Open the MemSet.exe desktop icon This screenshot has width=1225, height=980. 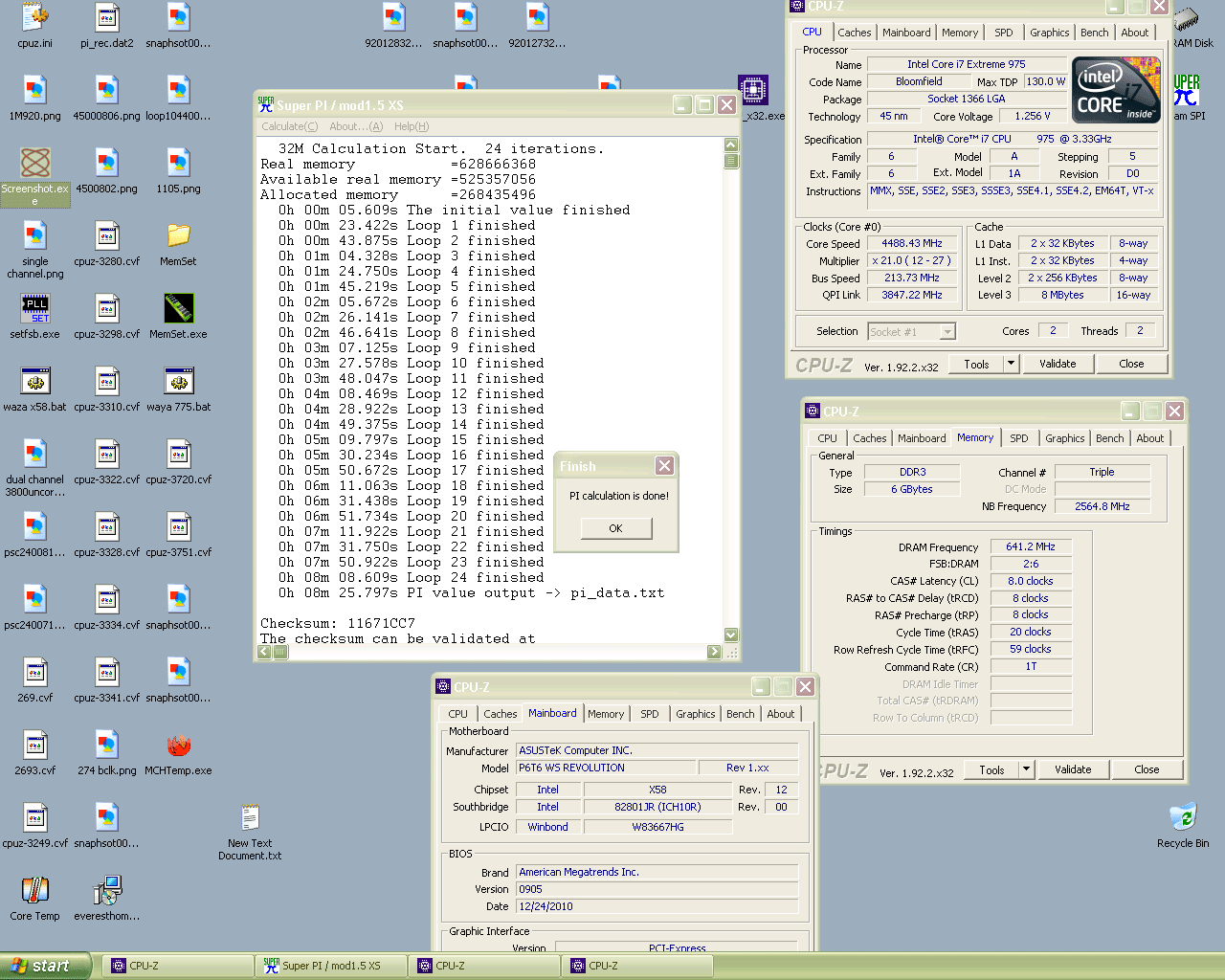[x=178, y=309]
